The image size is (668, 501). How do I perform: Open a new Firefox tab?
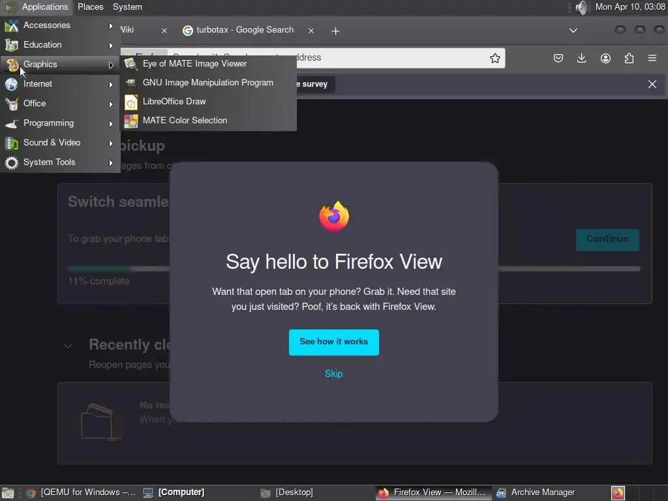pyautogui.click(x=336, y=31)
